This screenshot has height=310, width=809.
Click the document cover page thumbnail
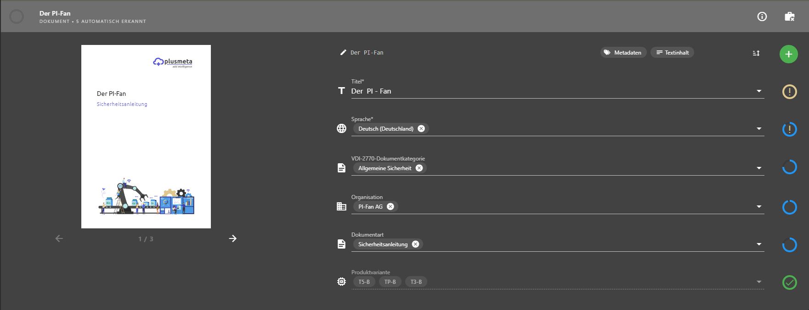(146, 137)
